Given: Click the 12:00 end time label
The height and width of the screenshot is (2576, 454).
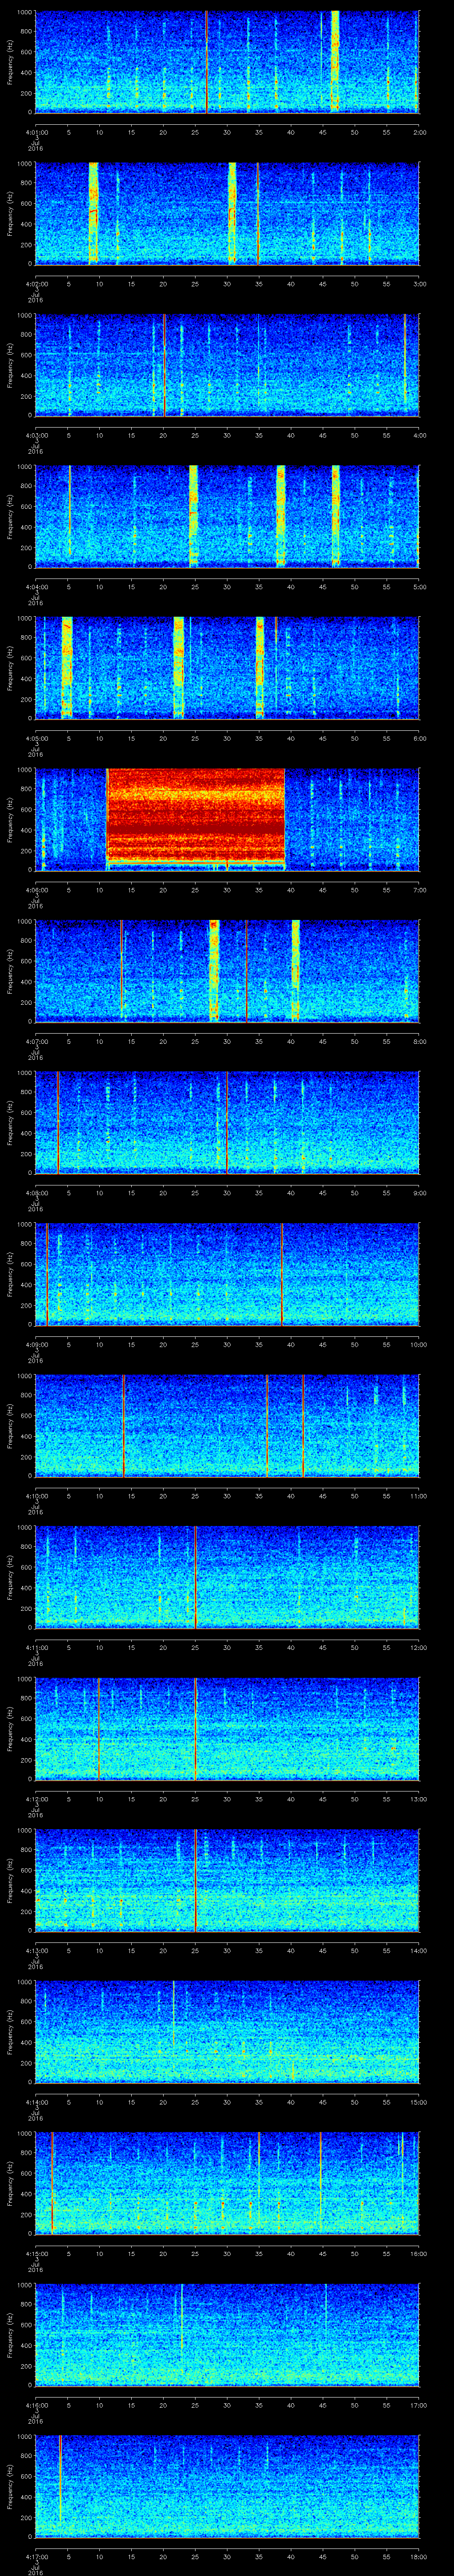Looking at the screenshot, I should tap(418, 1647).
